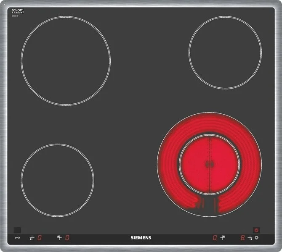Tap the front-right burner display showing 8

coord(242,238)
